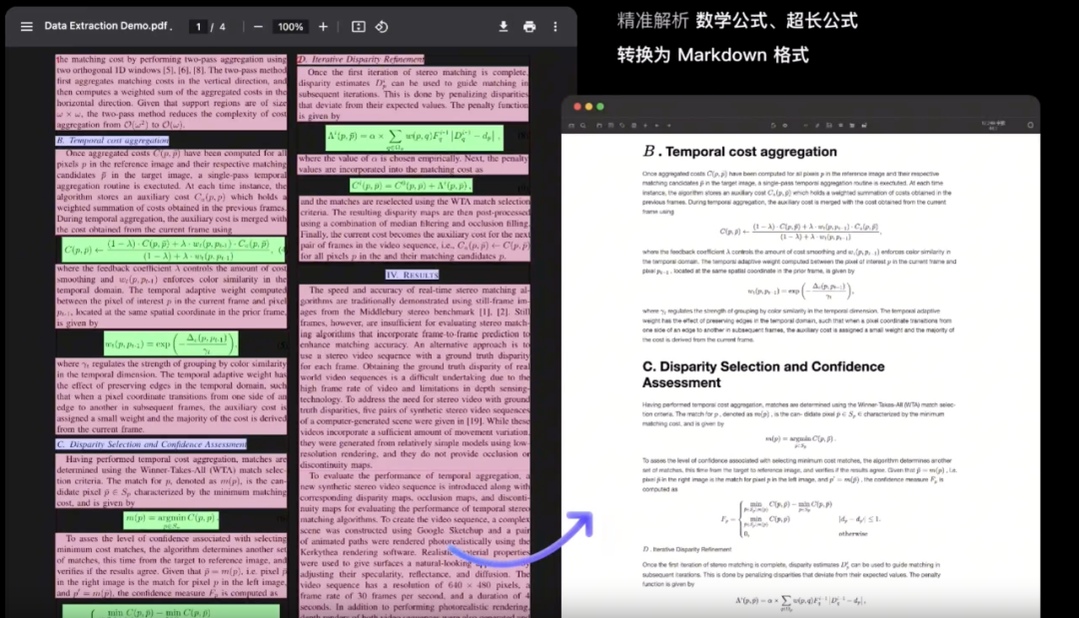Image resolution: width=1079 pixels, height=618 pixels.
Task: Click the rotate page icon
Action: click(382, 26)
